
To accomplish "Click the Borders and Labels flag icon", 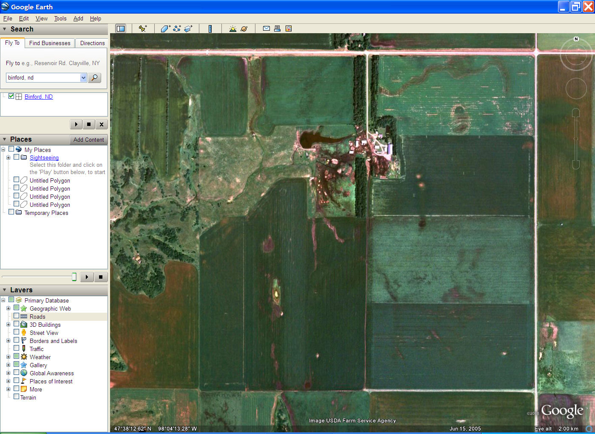I will (24, 341).
